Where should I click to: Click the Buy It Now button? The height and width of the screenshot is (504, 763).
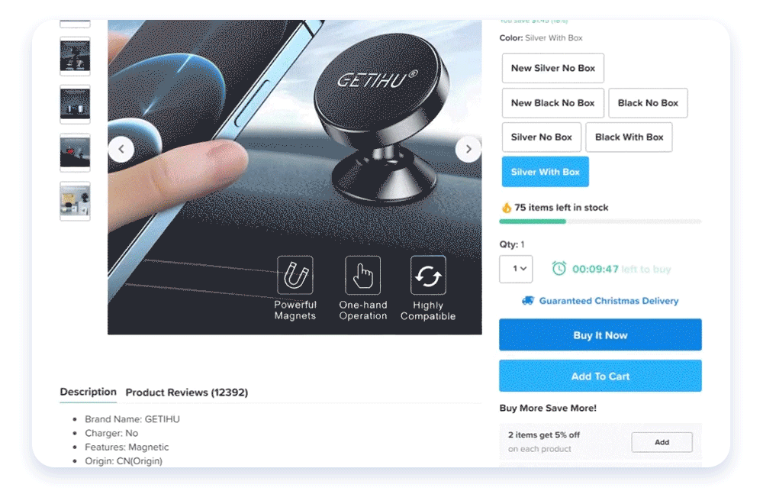tap(600, 335)
